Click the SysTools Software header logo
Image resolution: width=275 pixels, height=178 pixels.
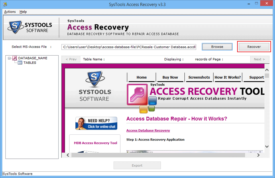pos(30,27)
